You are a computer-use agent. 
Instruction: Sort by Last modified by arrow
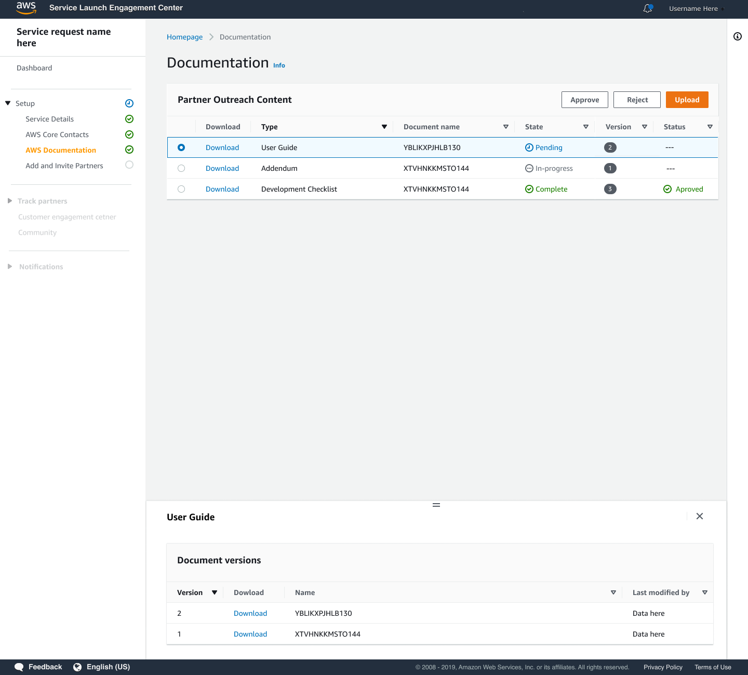pos(705,592)
